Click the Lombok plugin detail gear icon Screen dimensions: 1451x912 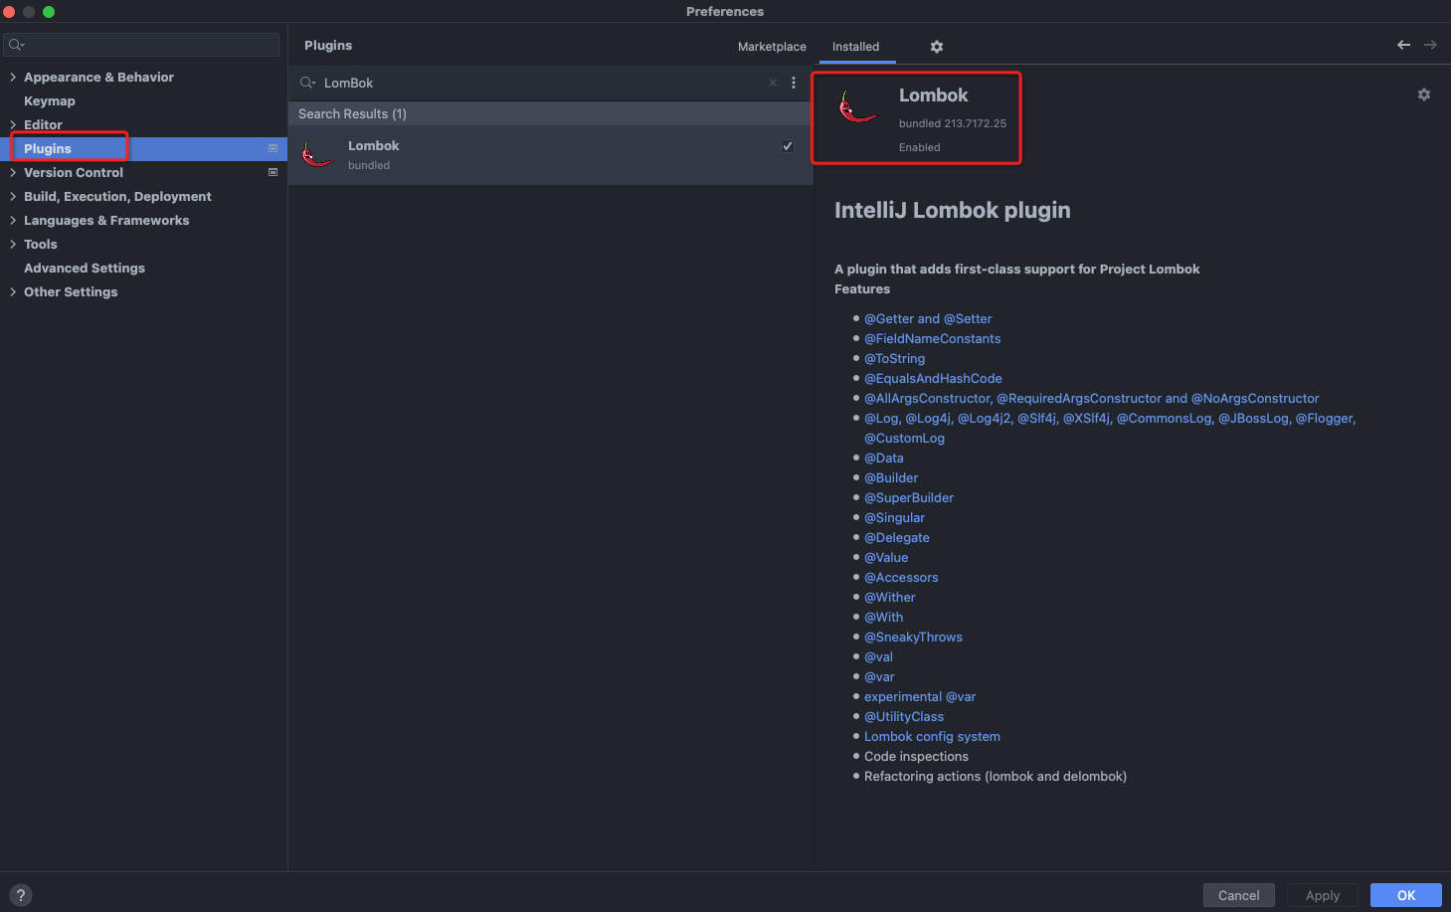coord(1424,94)
